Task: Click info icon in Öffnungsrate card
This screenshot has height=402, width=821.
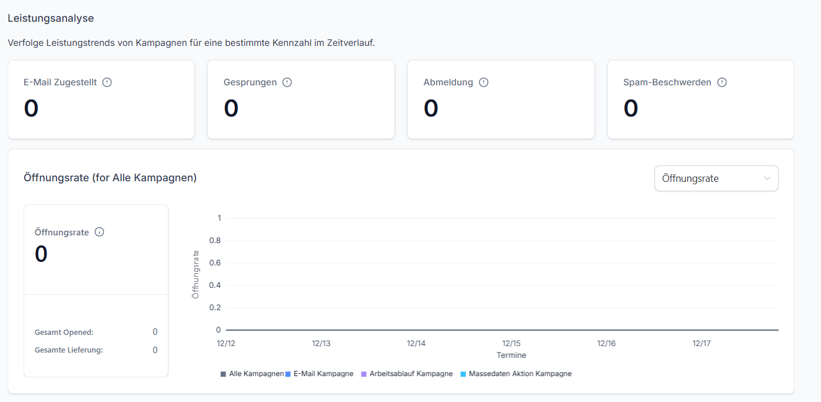Action: [x=99, y=232]
